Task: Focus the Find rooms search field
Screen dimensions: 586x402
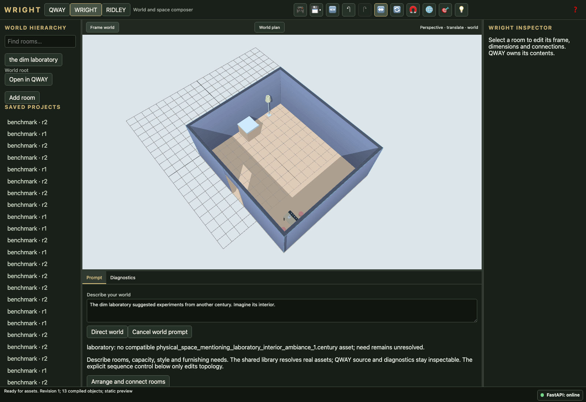Action: 40,41
